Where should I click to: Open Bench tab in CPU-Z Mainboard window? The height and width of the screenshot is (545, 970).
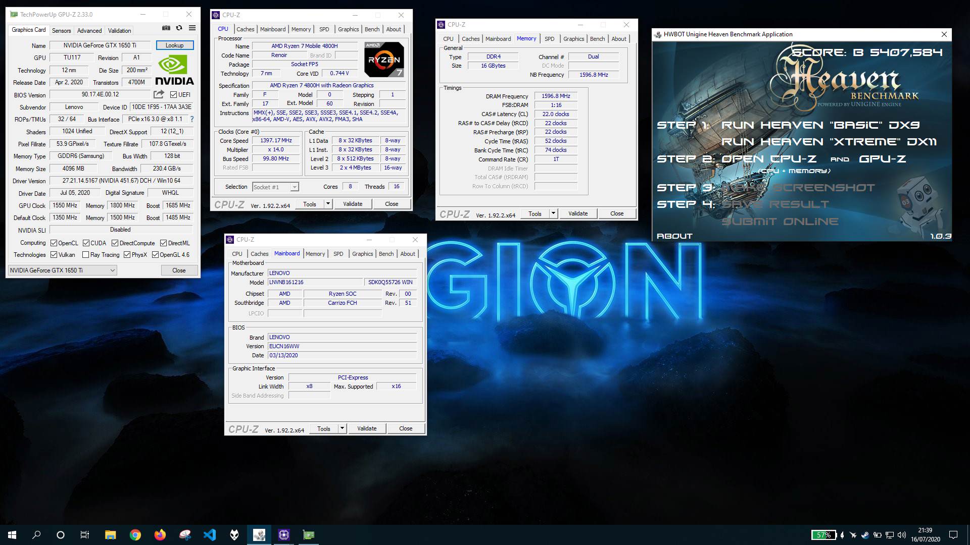(386, 254)
